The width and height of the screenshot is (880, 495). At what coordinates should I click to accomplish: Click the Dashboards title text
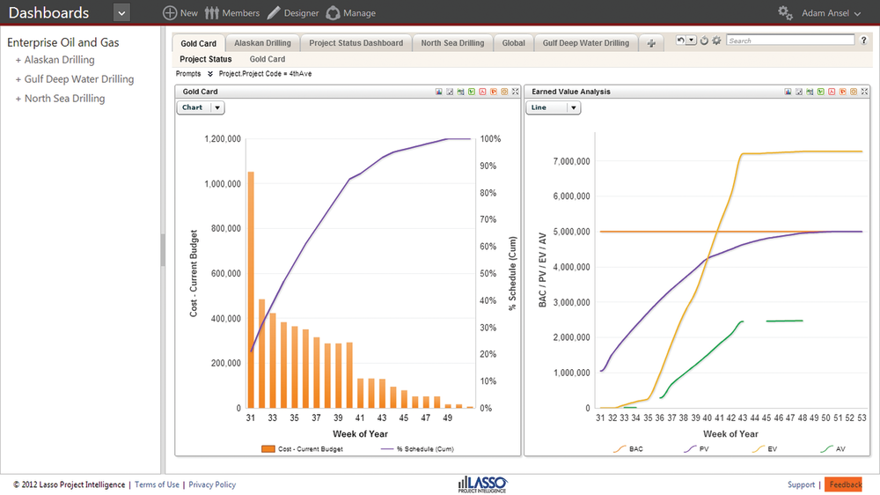pos(48,13)
